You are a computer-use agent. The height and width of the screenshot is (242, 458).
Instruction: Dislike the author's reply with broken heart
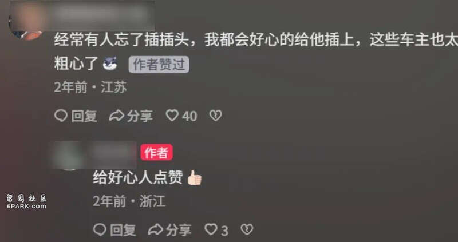pyautogui.click(x=247, y=229)
